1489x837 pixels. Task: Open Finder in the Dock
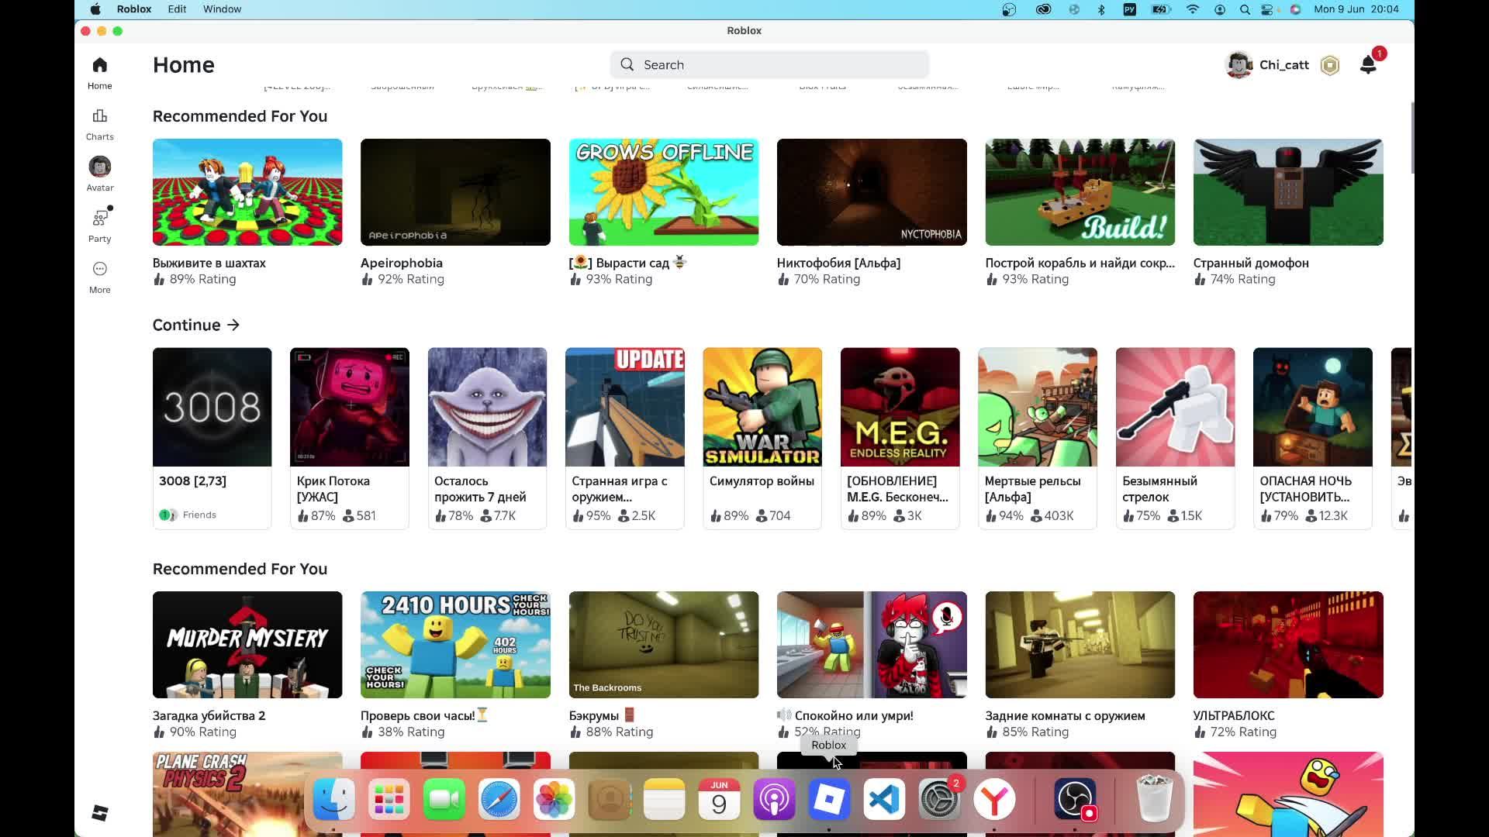333,799
